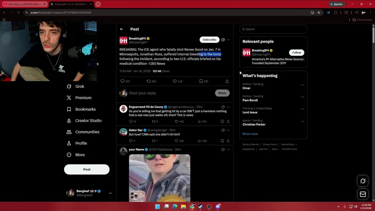Follow Breaking911 in Relevant people

click(296, 52)
